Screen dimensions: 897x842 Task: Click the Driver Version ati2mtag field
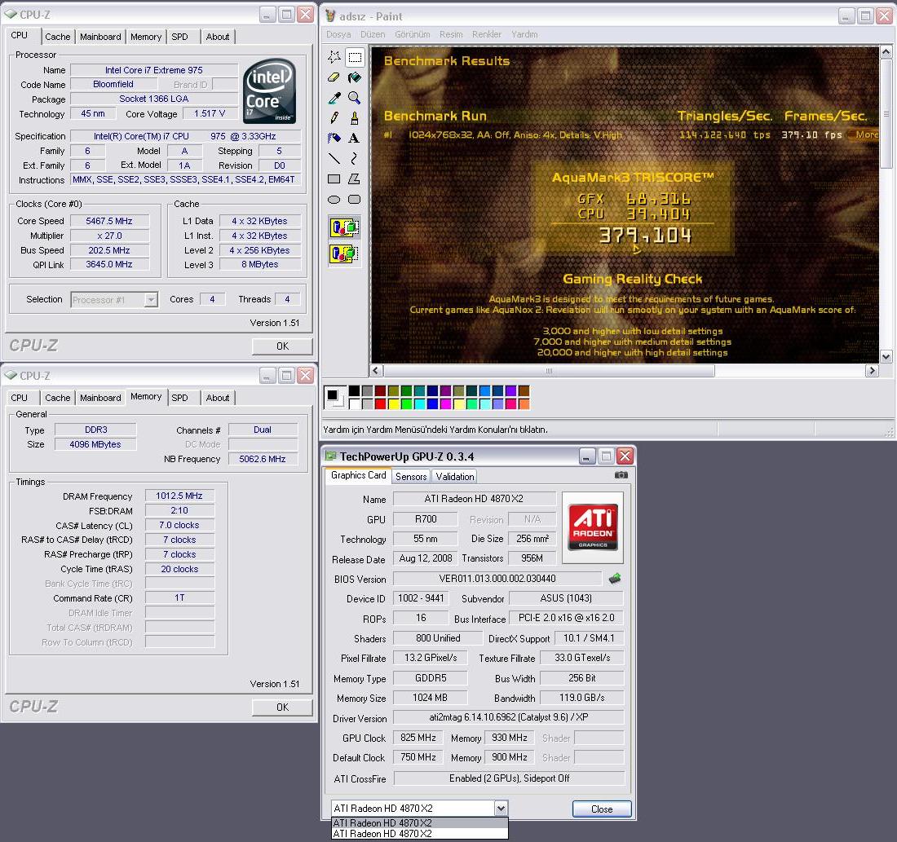(509, 717)
